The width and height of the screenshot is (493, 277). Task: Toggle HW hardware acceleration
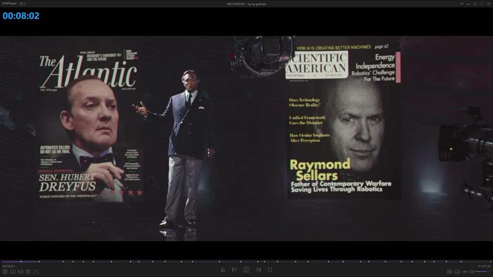[x=449, y=272]
